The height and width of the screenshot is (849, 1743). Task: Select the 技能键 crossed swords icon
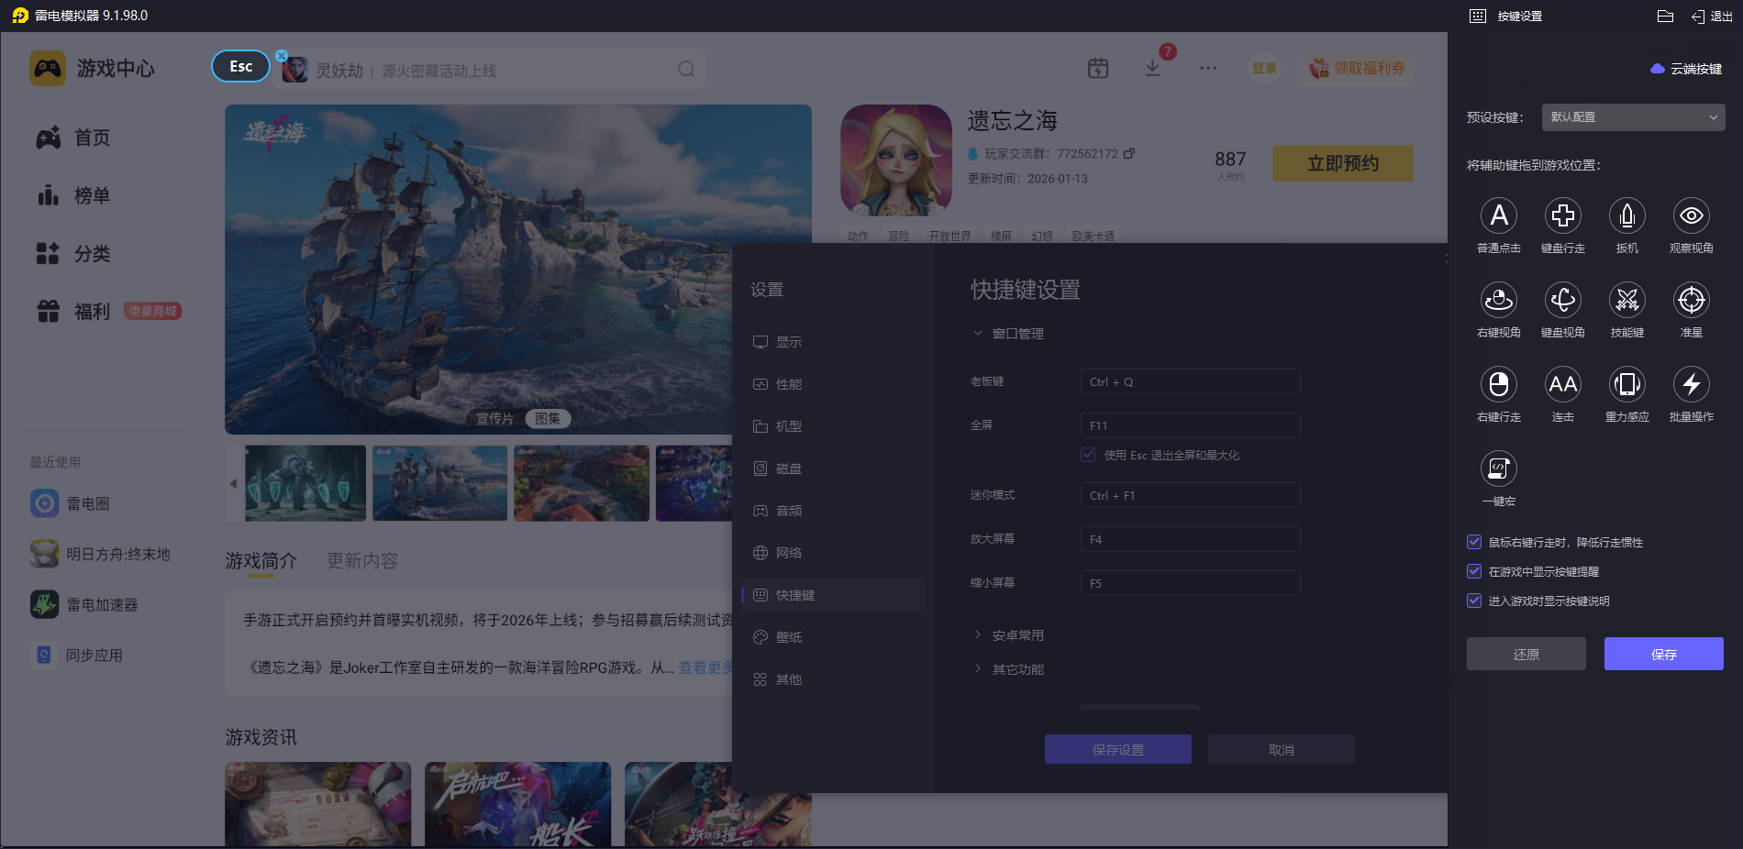1627,301
